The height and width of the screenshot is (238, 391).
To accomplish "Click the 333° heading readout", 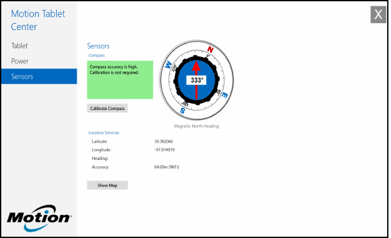I will [x=197, y=80].
